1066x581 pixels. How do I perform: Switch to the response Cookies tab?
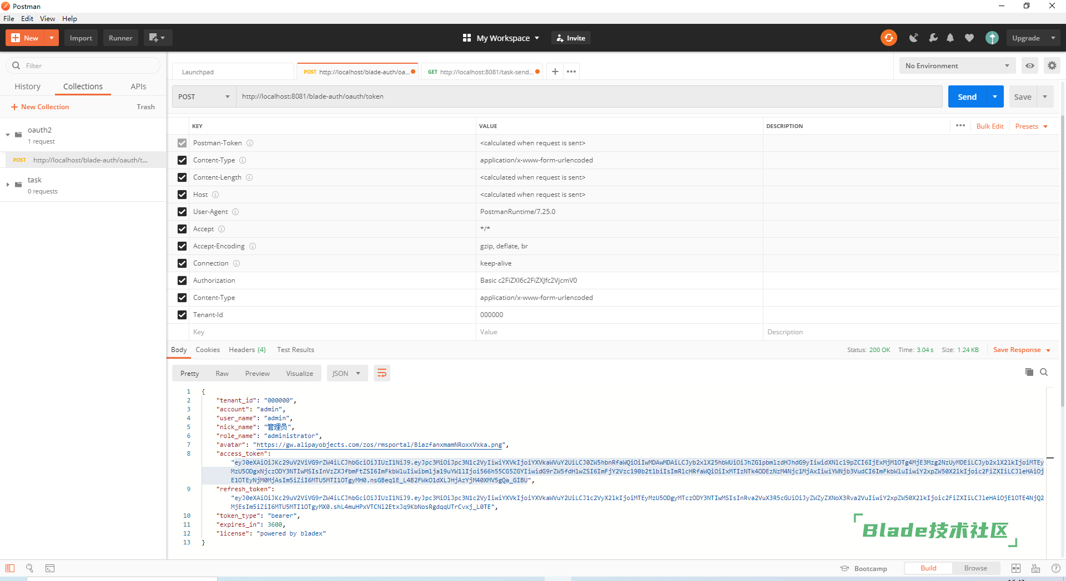(x=208, y=350)
